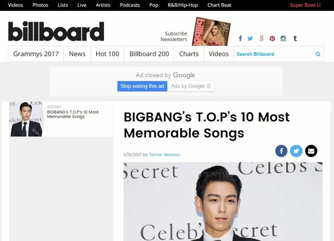Focus the Search Billboard input field

[x=275, y=54]
